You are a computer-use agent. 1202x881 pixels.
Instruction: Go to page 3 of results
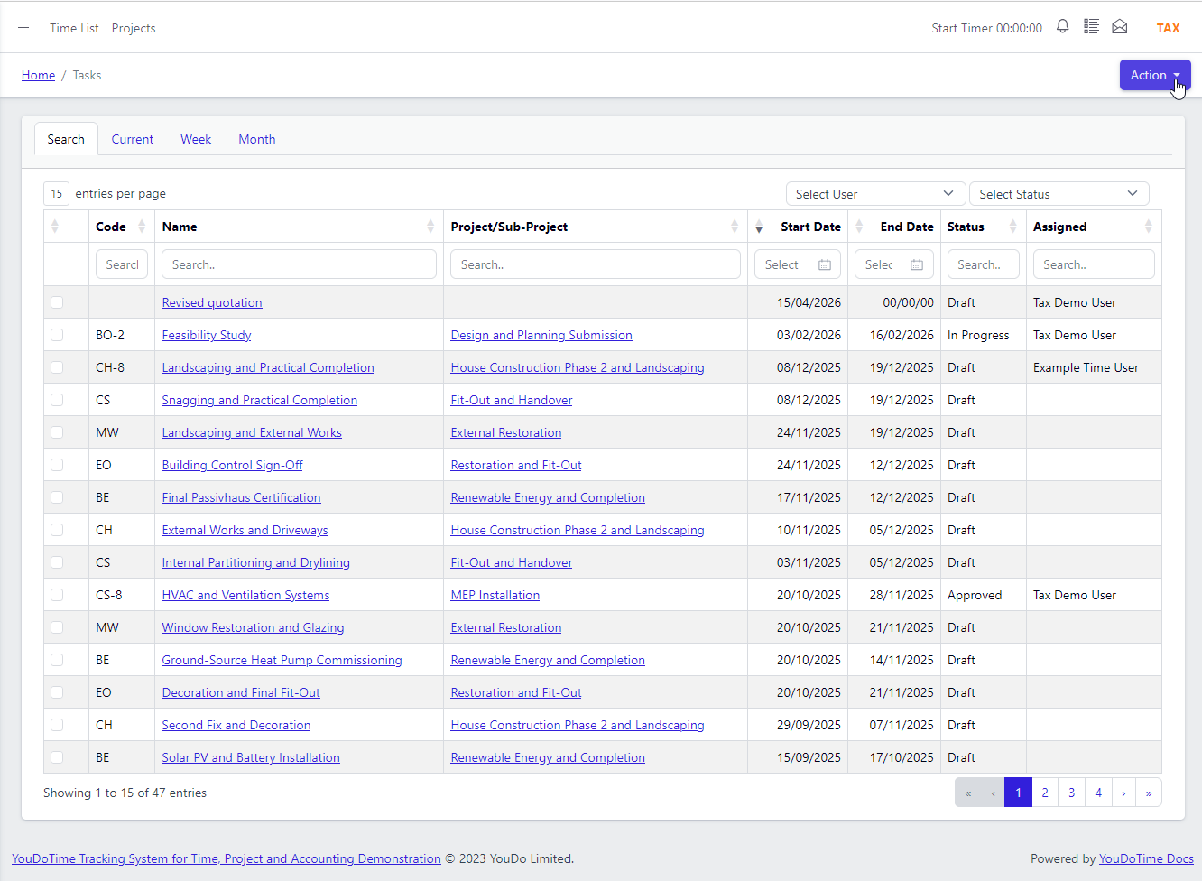pyautogui.click(x=1071, y=793)
